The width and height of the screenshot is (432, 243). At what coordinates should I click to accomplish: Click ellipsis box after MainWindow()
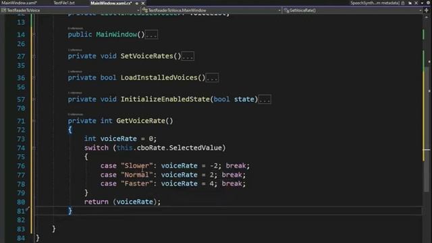click(x=151, y=35)
